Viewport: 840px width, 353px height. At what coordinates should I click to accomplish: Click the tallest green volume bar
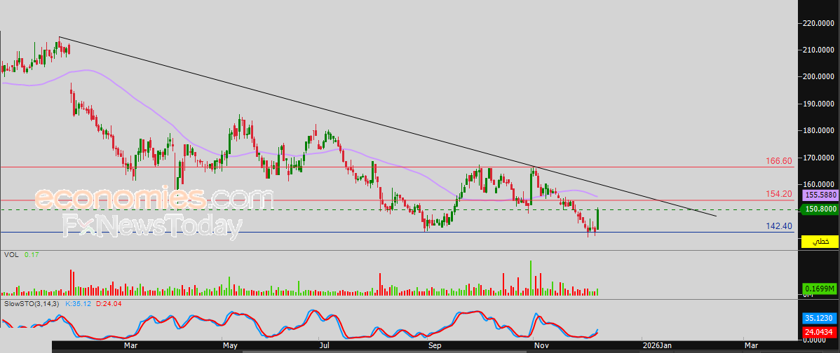pyautogui.click(x=531, y=278)
